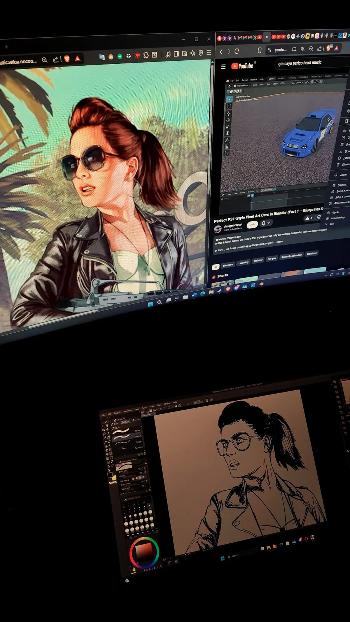Click the share icon in wikia browser address bar
Image resolution: width=350 pixels, height=622 pixels.
[56, 60]
